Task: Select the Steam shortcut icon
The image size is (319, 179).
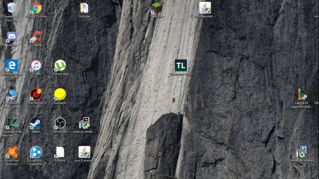Action: point(36,123)
